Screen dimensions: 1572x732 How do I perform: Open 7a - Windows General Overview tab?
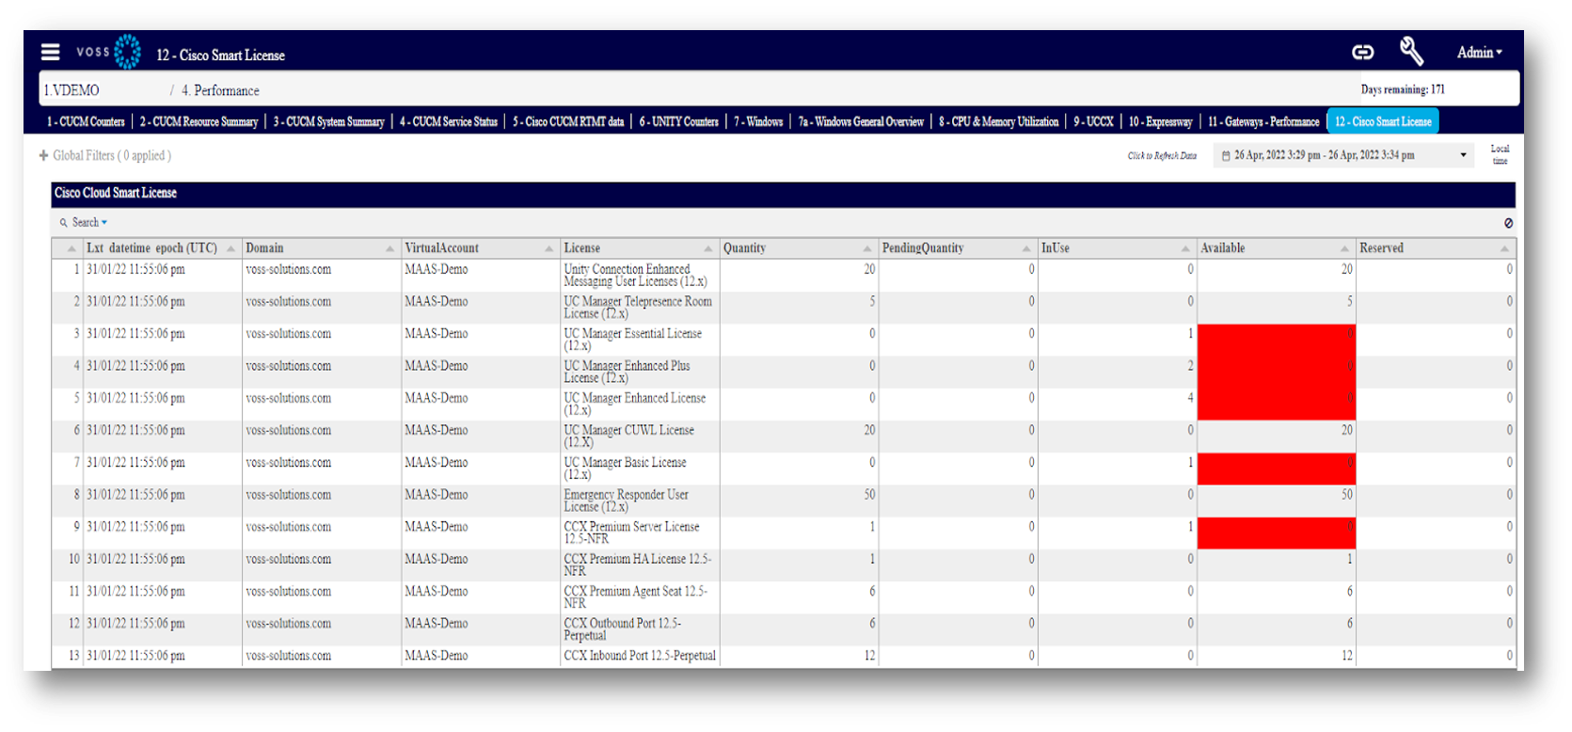(x=861, y=121)
